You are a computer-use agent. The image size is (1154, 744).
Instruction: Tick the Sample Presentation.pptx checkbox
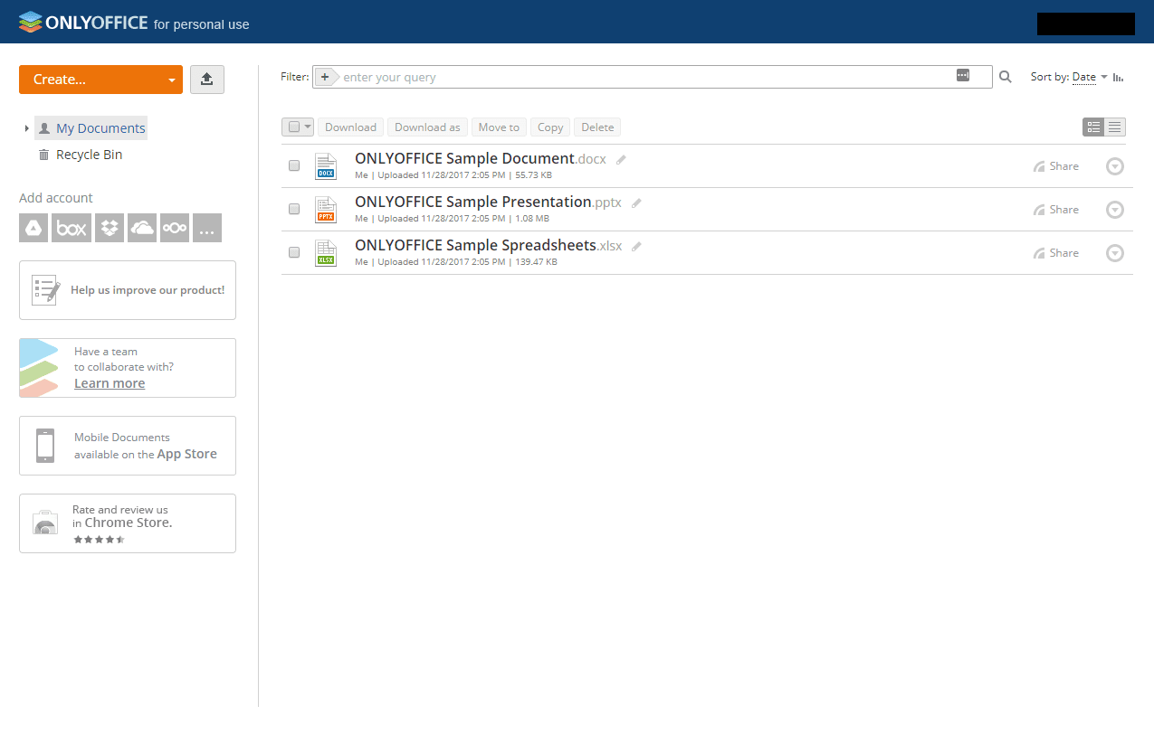click(294, 209)
